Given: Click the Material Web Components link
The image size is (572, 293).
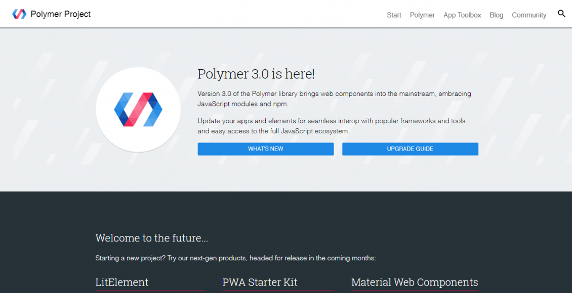Looking at the screenshot, I should point(415,282).
